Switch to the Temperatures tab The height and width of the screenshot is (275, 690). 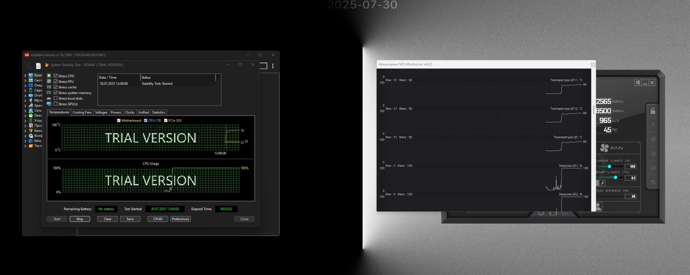pos(59,112)
